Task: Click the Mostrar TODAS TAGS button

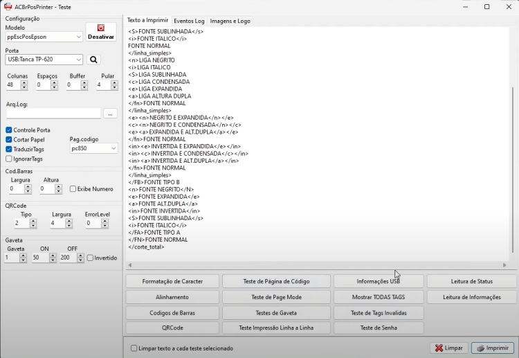Action: tap(379, 297)
